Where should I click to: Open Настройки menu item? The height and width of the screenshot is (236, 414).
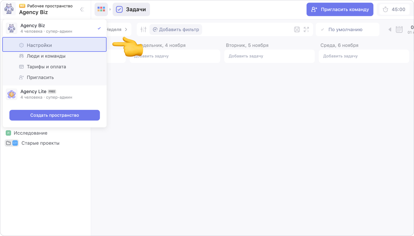click(x=39, y=45)
